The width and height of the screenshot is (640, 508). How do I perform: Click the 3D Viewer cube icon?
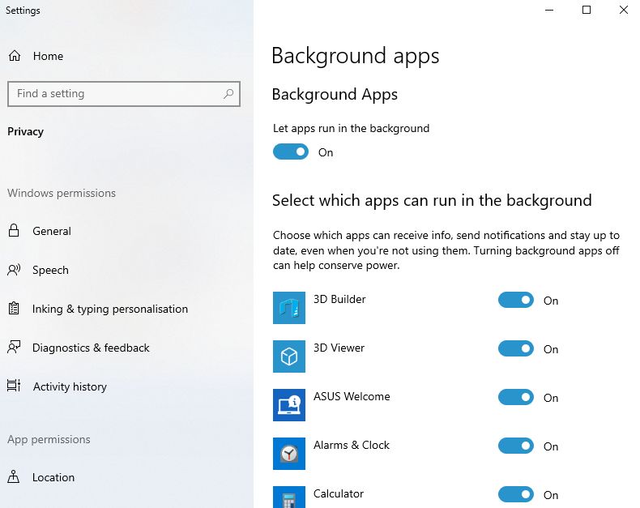[289, 356]
